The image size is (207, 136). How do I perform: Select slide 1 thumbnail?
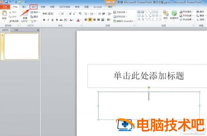coord(21,46)
